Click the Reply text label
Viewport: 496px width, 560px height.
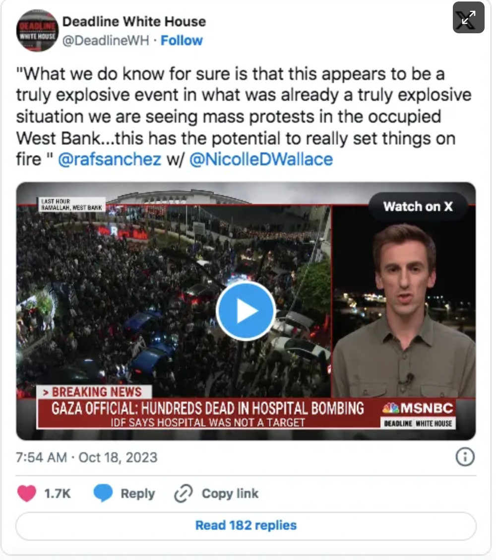pos(138,493)
